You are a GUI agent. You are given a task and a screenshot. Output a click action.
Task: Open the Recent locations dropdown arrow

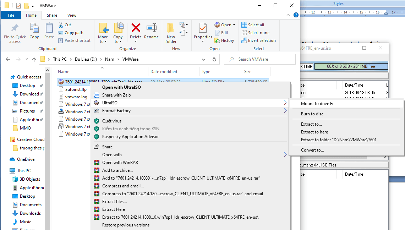coord(27,59)
